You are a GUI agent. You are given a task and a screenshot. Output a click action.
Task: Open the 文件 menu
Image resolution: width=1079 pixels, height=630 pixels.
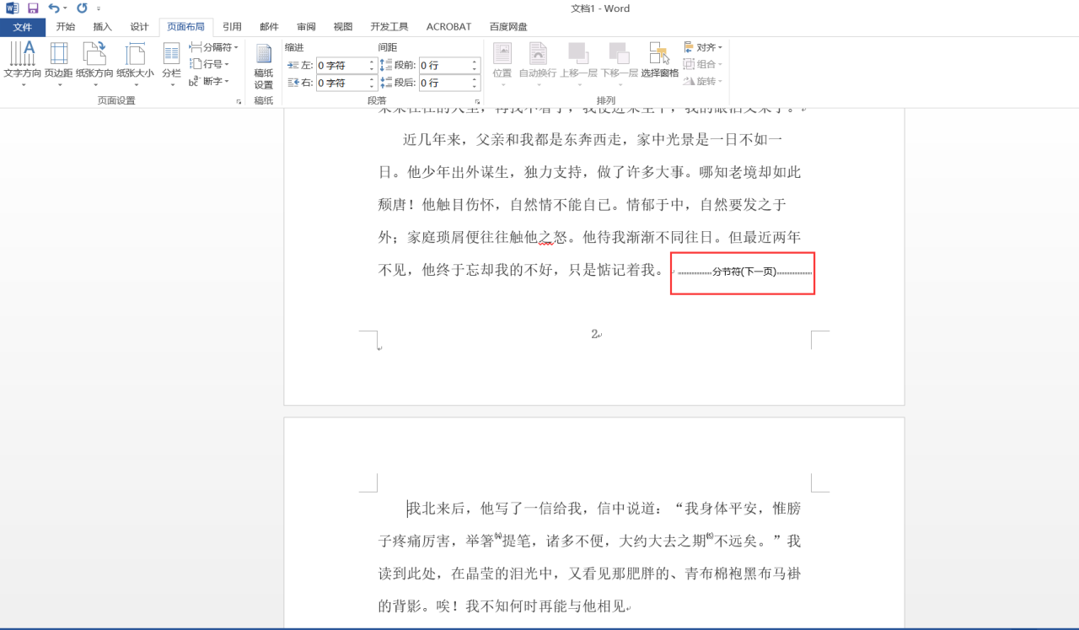coord(23,27)
